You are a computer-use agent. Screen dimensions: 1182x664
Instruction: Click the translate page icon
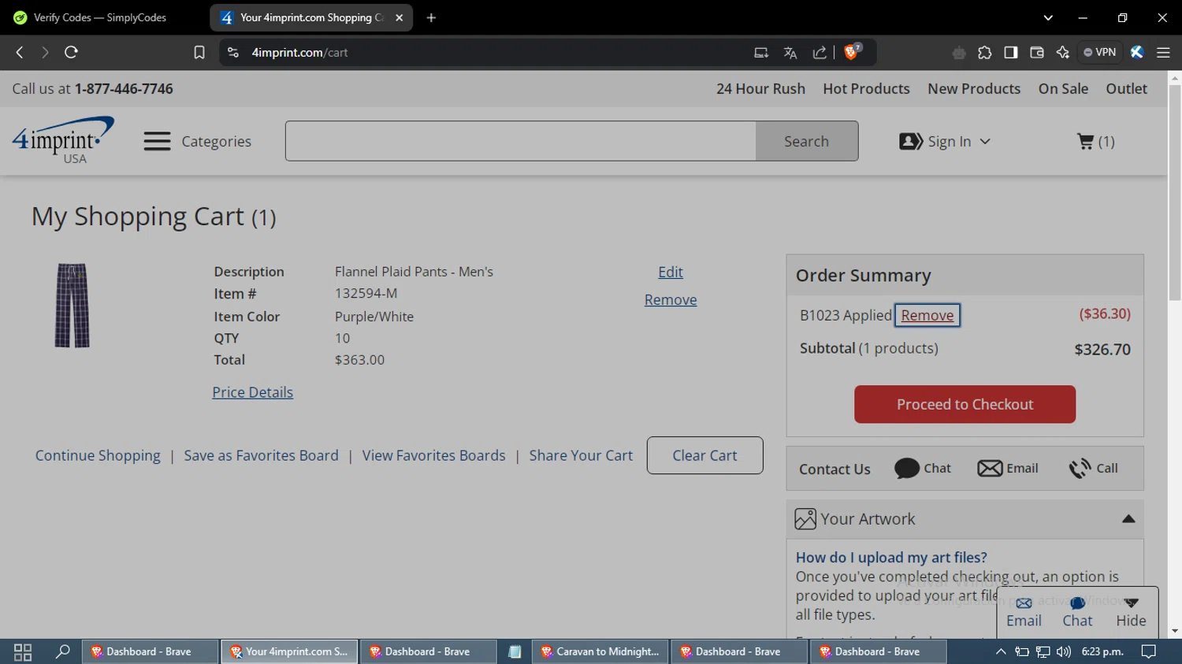790,52
